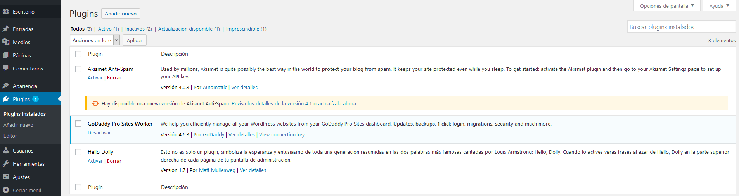Click the Descripción column header at top
Image resolution: width=739 pixels, height=196 pixels.
pyautogui.click(x=175, y=54)
